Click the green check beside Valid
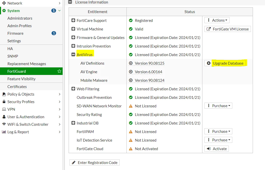 [x=131, y=29]
